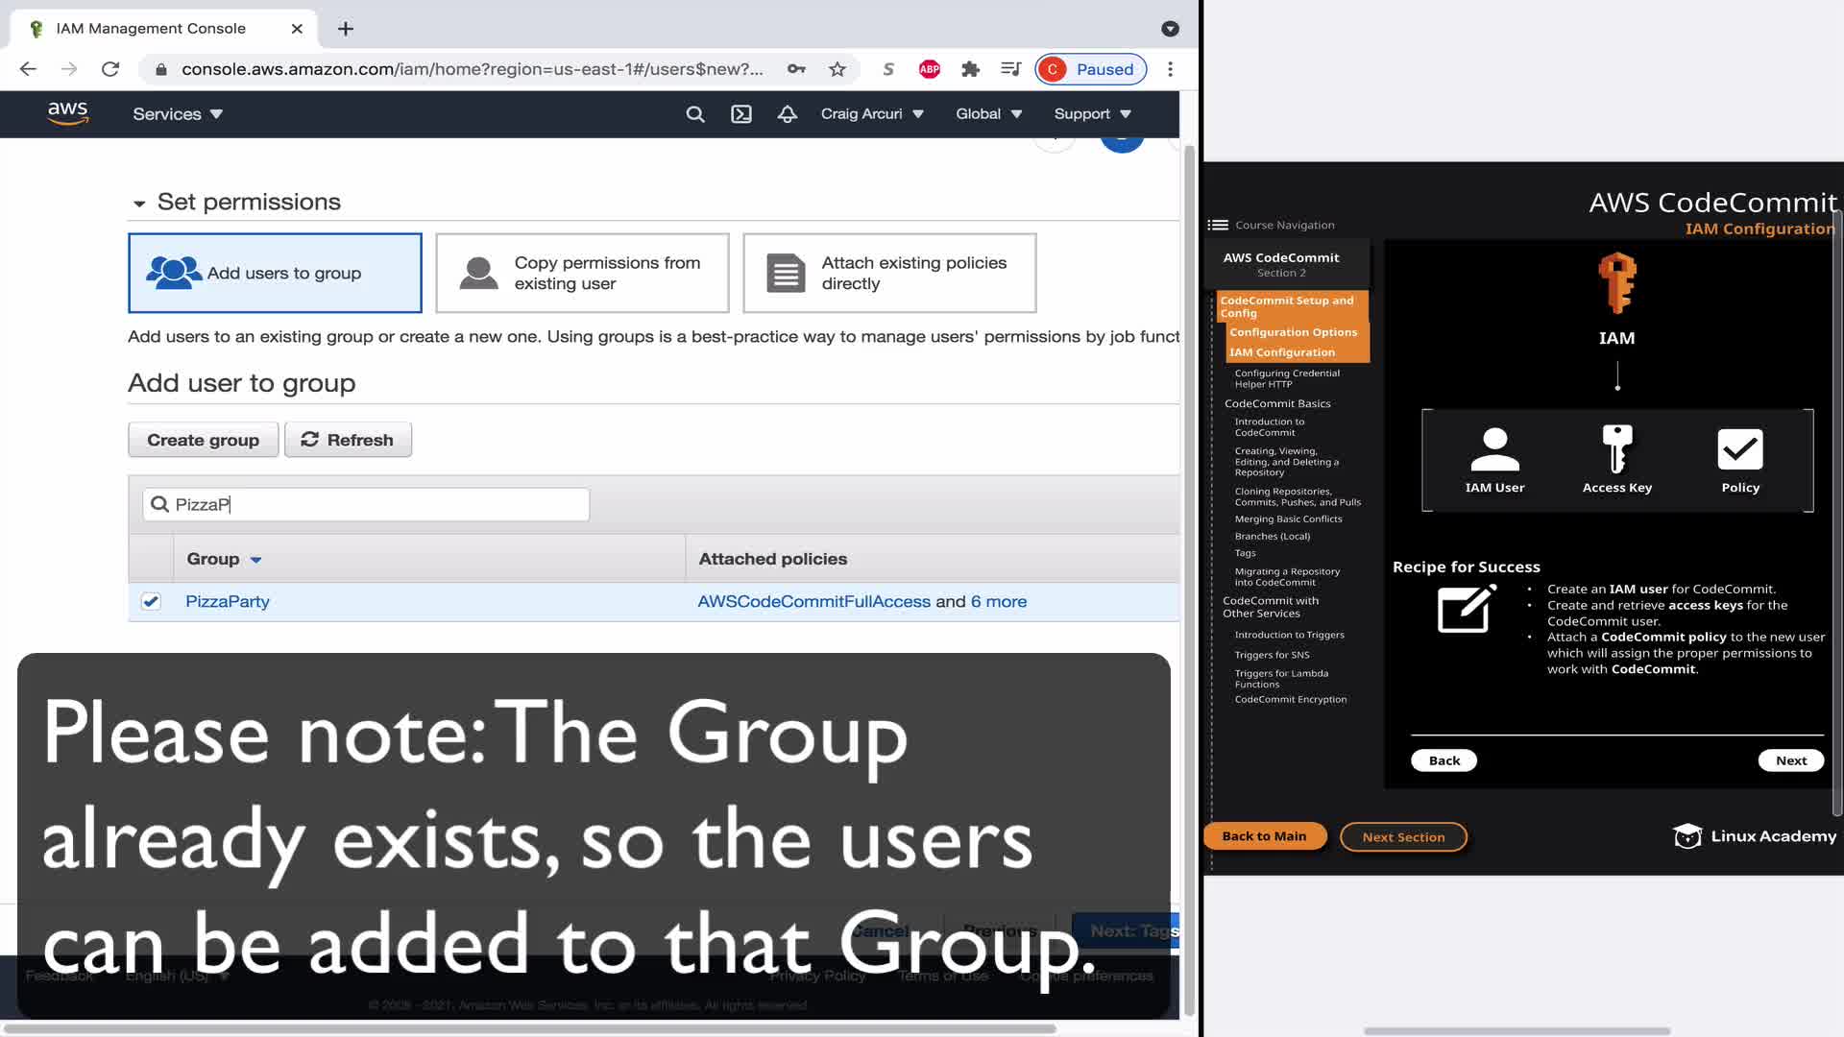The height and width of the screenshot is (1037, 1844).
Task: Open the Craig Arcuri account dropdown
Action: [871, 114]
